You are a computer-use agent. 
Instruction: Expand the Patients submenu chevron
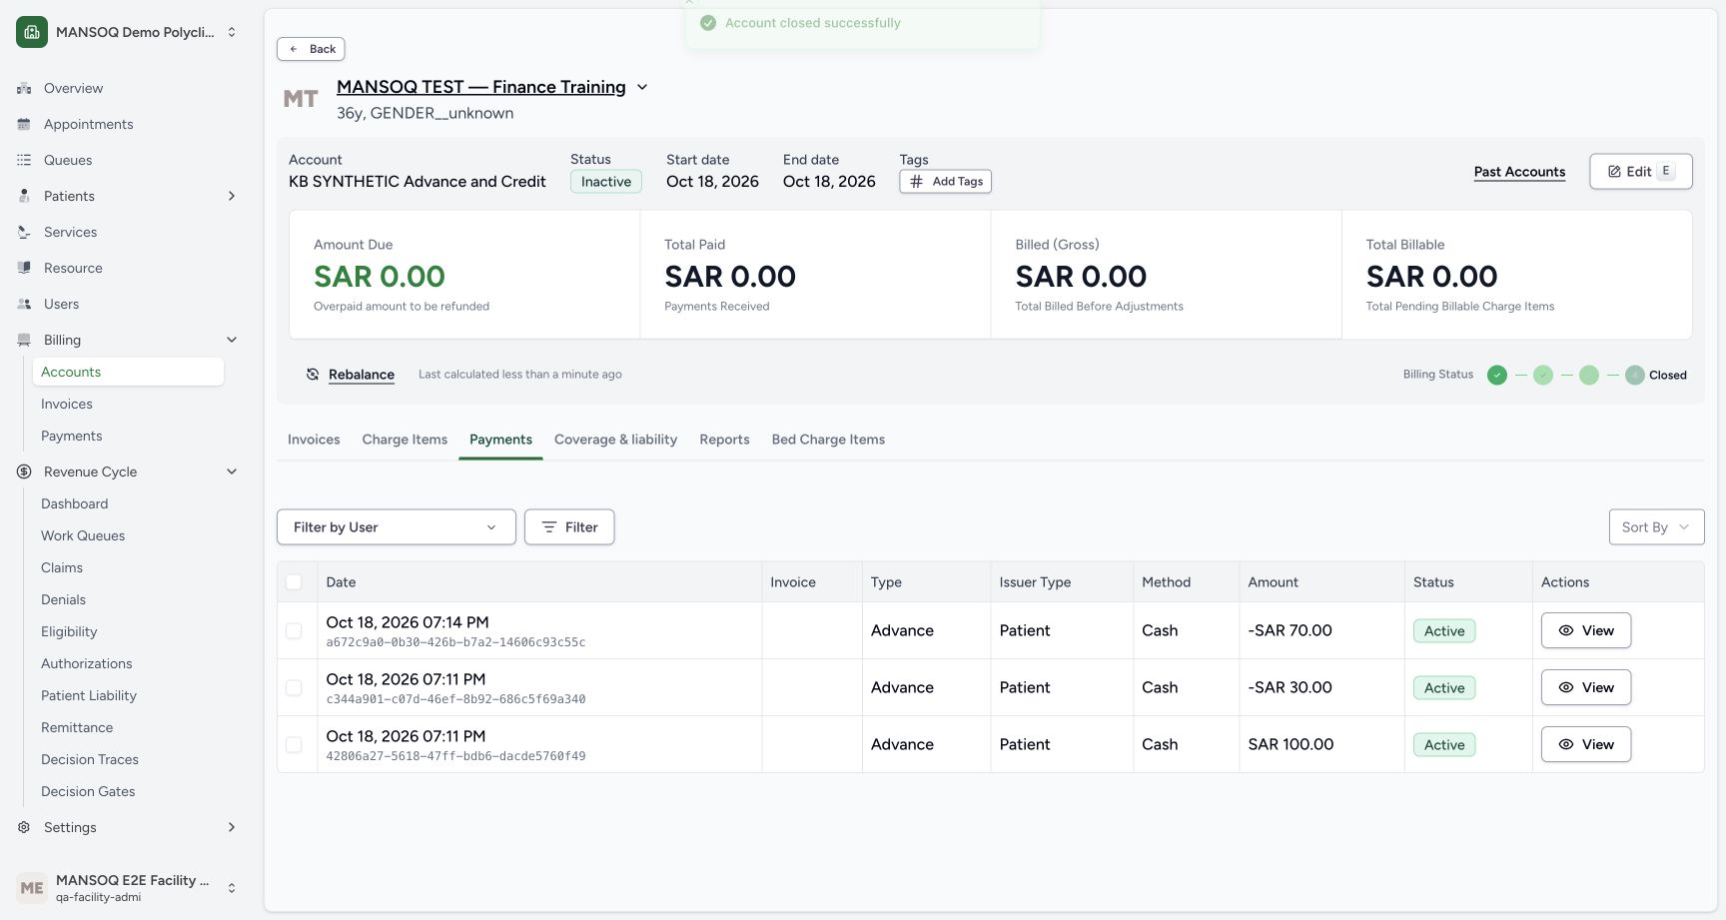(232, 196)
